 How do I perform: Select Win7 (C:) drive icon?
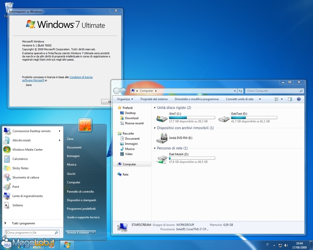tap(162, 119)
